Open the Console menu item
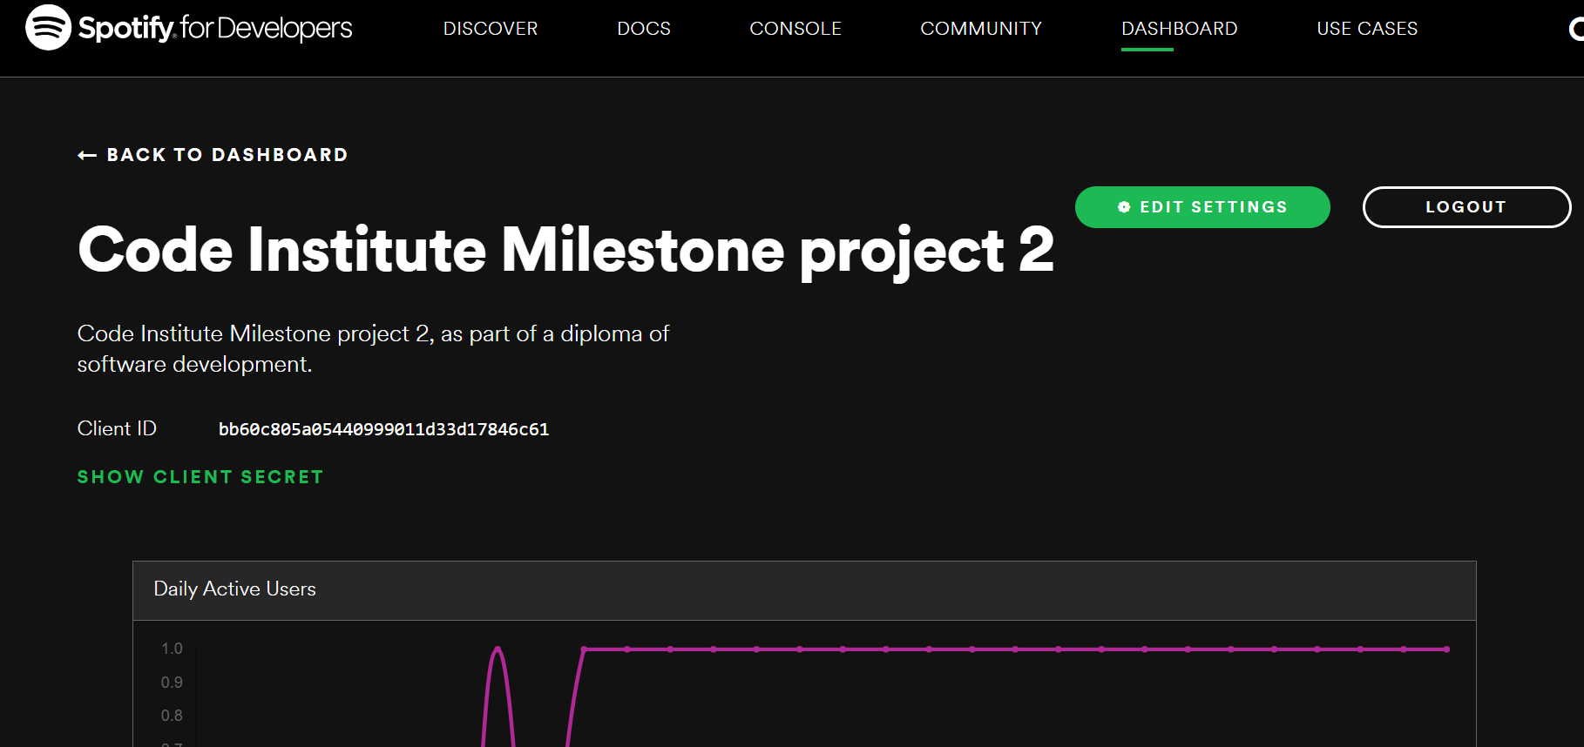Image resolution: width=1584 pixels, height=747 pixels. 795,29
